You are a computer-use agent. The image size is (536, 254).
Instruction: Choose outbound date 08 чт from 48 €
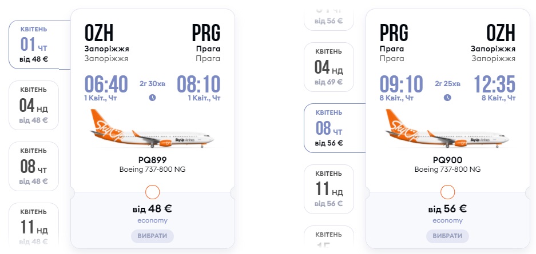click(34, 166)
